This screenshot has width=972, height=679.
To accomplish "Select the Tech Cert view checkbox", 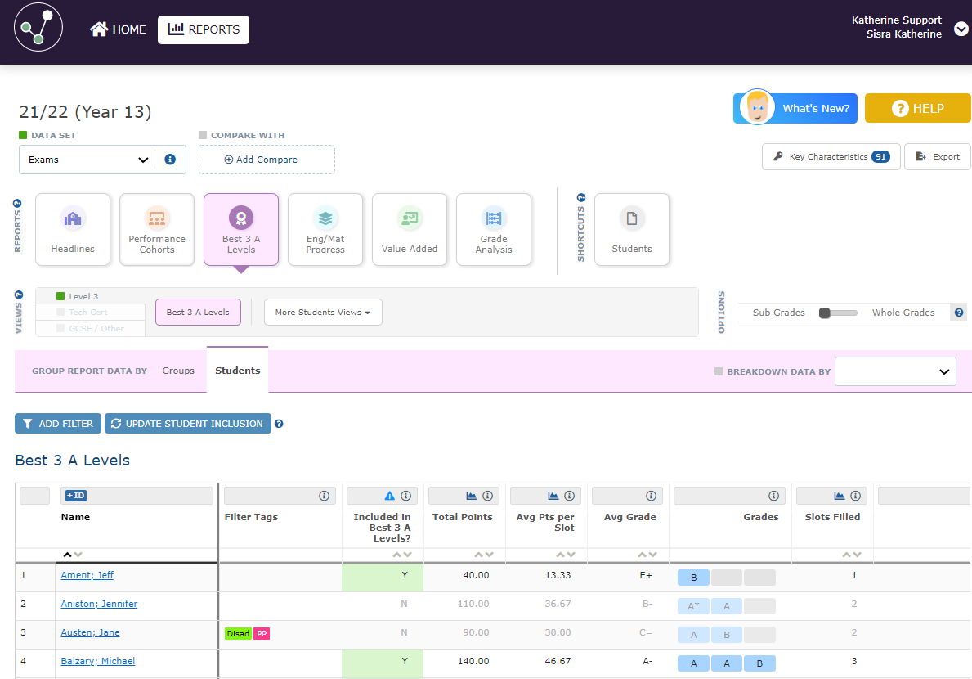I will click(x=61, y=313).
